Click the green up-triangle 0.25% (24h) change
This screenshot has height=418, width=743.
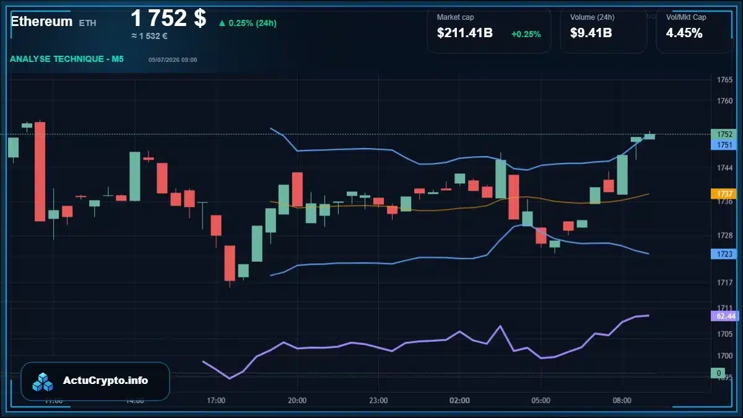(247, 23)
